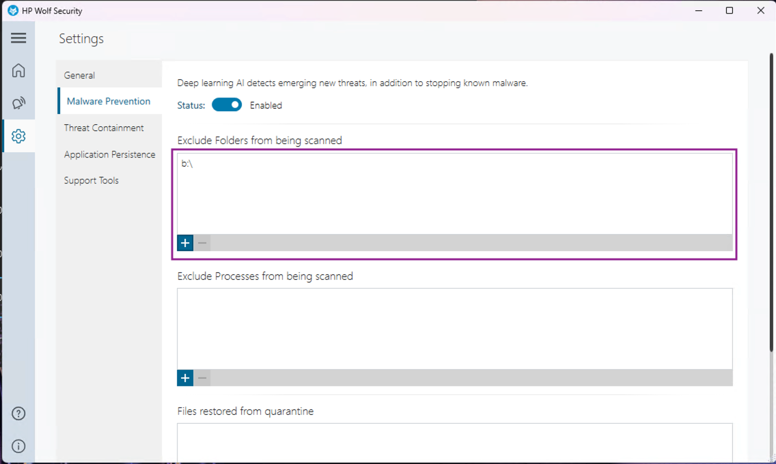Click inside the Exclude Processes list box
Screen dimensions: 776x464
[x=455, y=329]
